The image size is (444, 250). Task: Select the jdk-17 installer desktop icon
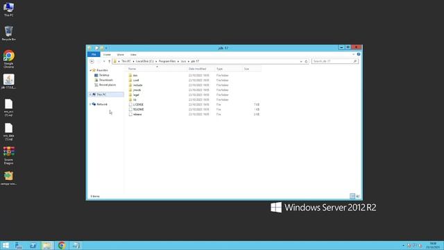pos(9,82)
